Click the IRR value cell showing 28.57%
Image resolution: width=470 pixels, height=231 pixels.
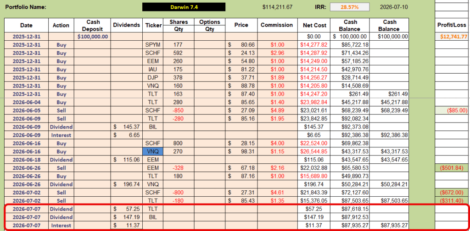[x=349, y=7]
